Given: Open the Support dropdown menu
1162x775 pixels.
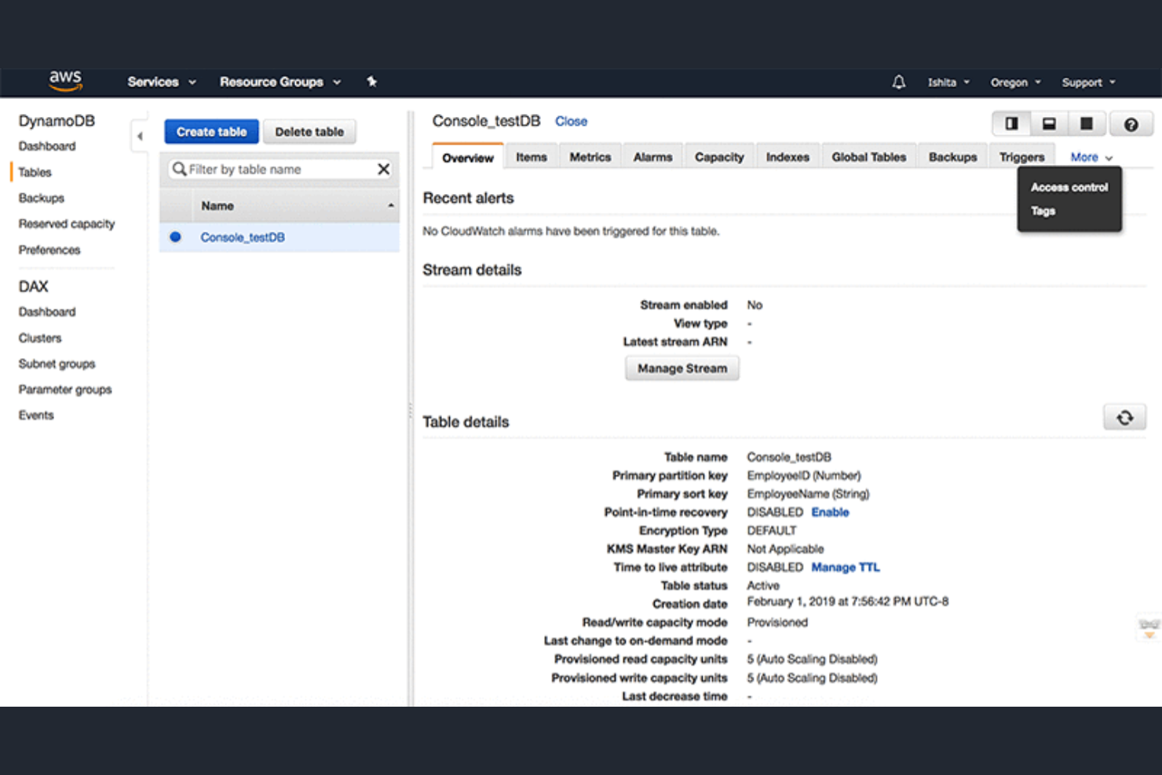Looking at the screenshot, I should 1088,82.
